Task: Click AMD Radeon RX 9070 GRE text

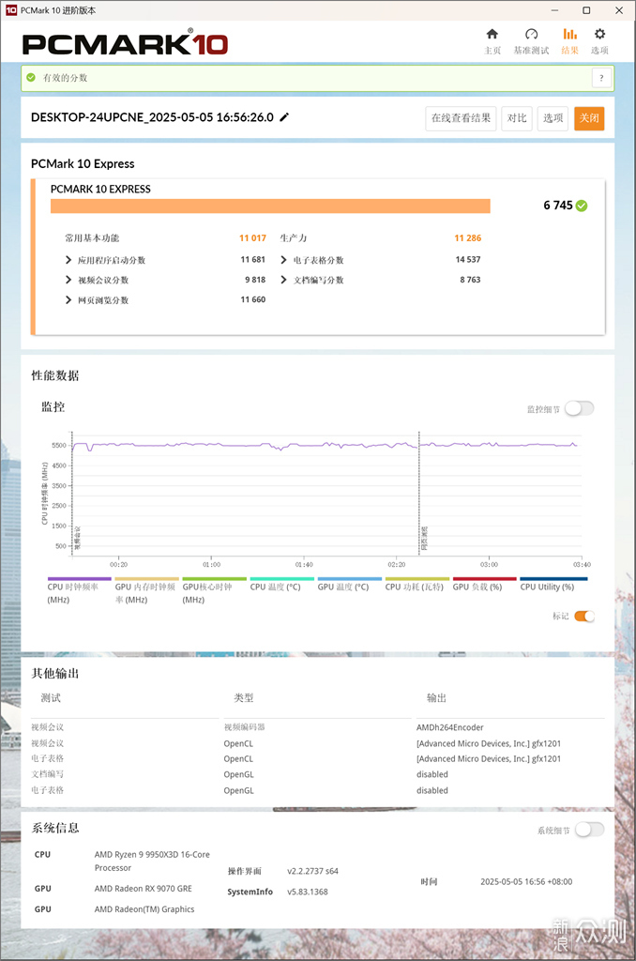Action: point(143,889)
